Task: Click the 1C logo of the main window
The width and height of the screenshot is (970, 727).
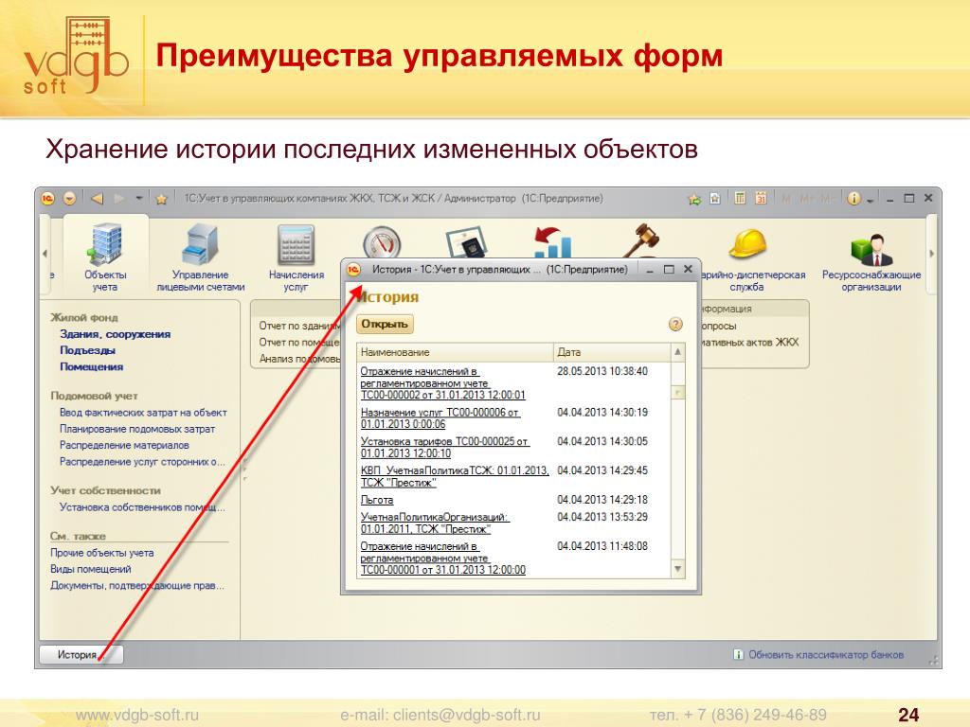Action: [47, 199]
